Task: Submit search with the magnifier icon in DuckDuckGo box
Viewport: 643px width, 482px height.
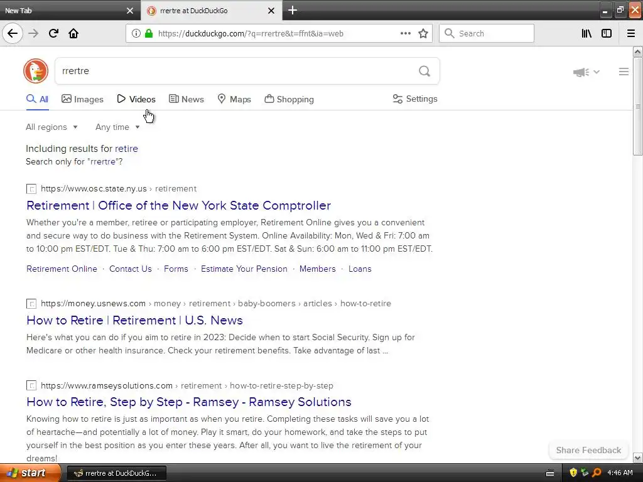Action: 424,71
